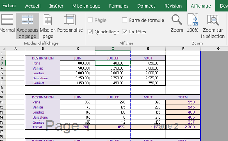The width and height of the screenshot is (228, 141).
Task: Uncheck En-têtes headings option
Action: 125,32
